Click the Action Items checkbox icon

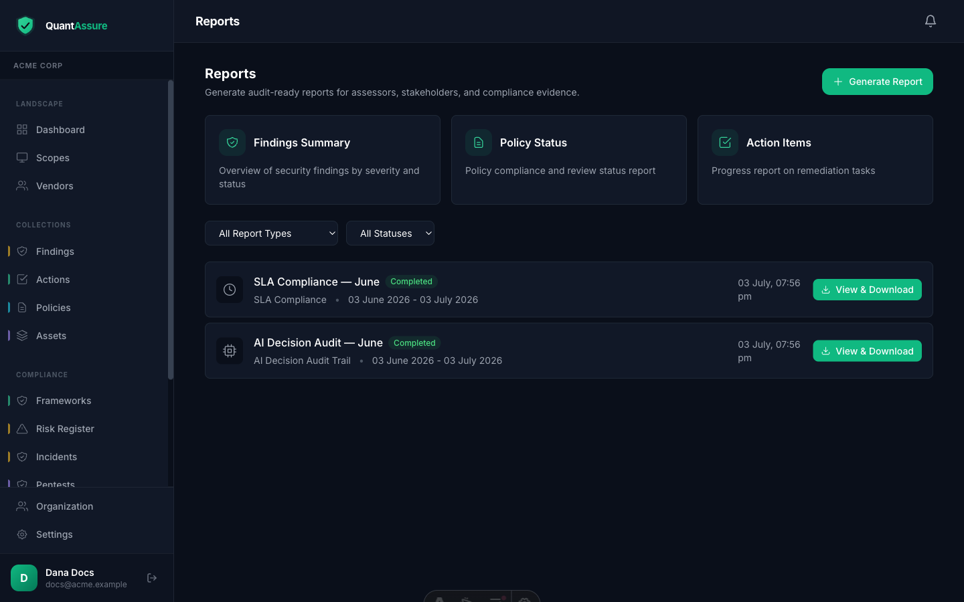point(725,142)
